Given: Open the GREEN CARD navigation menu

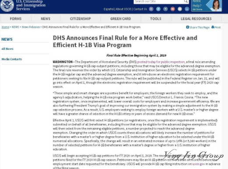Looking at the screenshot, I should (120, 19).
